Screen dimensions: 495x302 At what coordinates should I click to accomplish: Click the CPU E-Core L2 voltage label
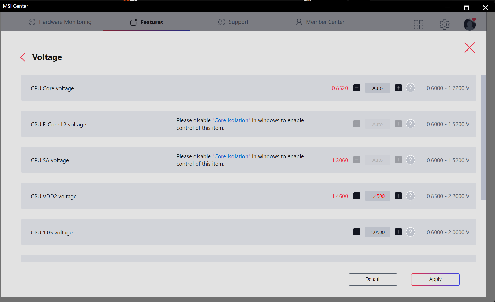pyautogui.click(x=58, y=125)
